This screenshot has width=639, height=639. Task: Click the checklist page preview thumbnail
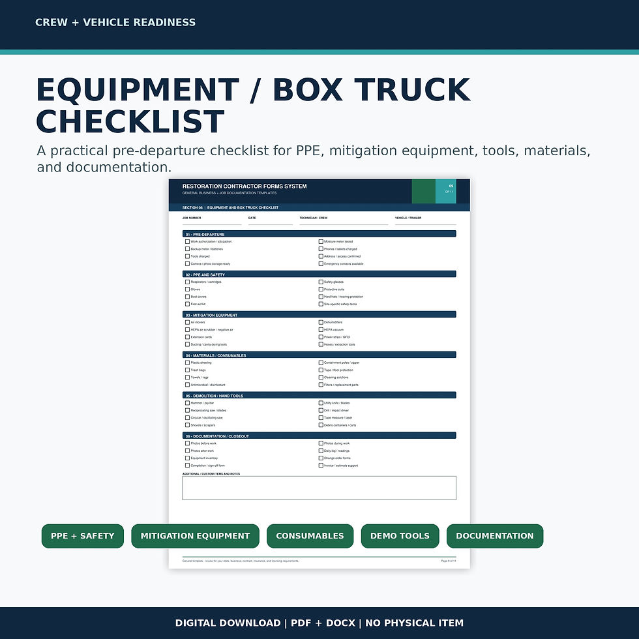tap(319, 373)
